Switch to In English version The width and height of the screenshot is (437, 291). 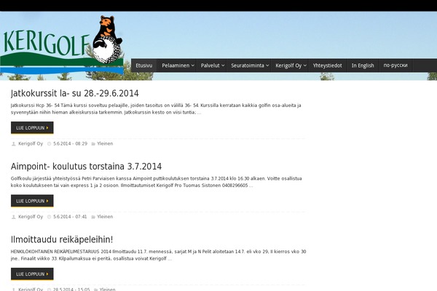(363, 65)
